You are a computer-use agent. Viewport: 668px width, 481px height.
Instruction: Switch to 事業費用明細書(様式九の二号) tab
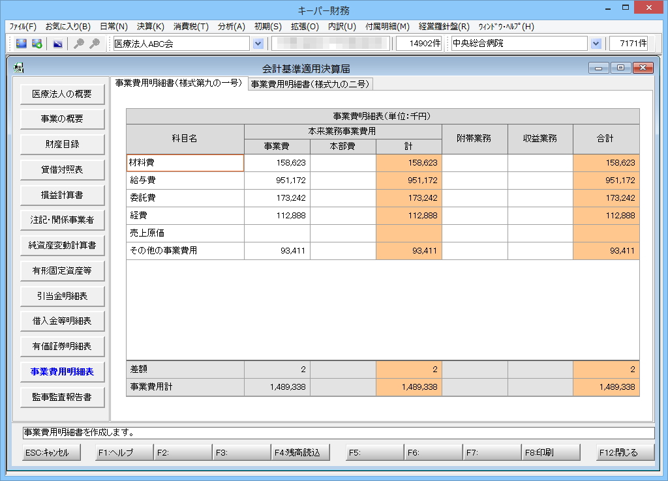311,84
